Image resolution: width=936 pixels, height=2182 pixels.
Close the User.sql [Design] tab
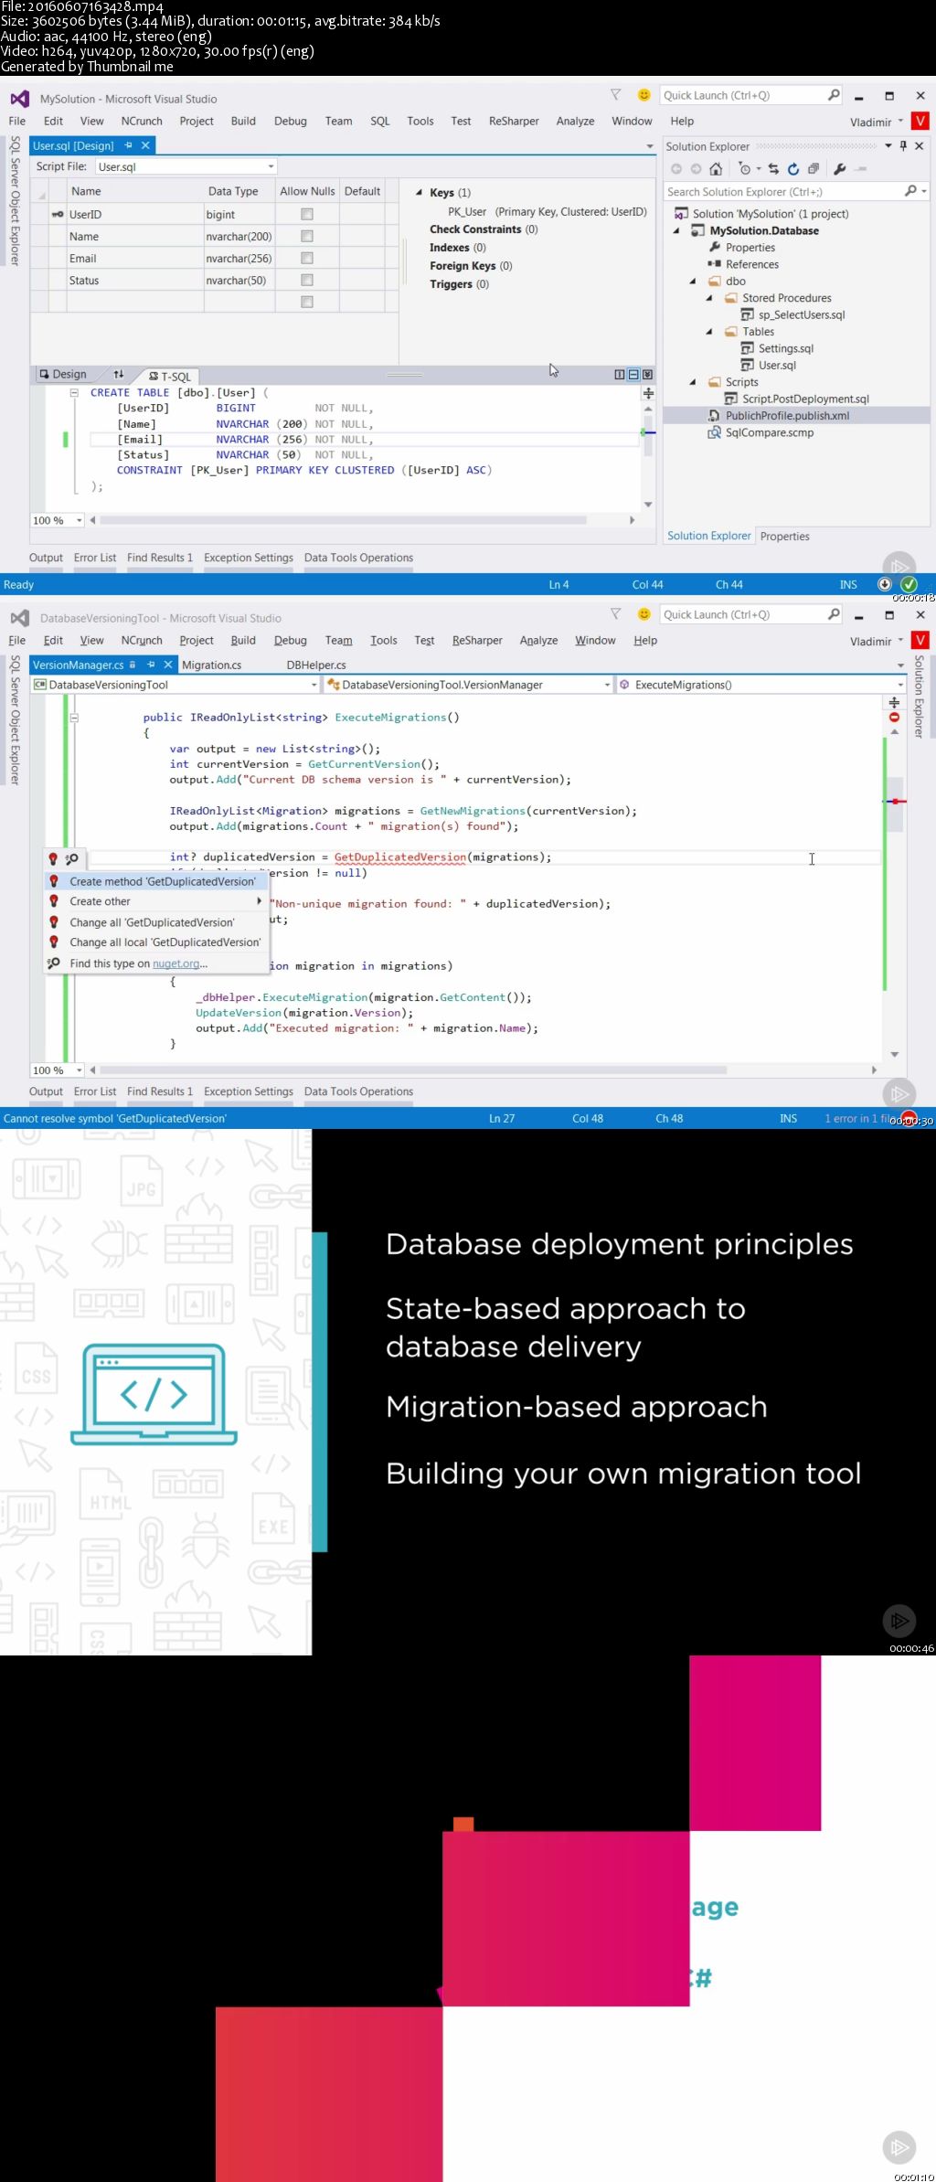pyautogui.click(x=145, y=145)
